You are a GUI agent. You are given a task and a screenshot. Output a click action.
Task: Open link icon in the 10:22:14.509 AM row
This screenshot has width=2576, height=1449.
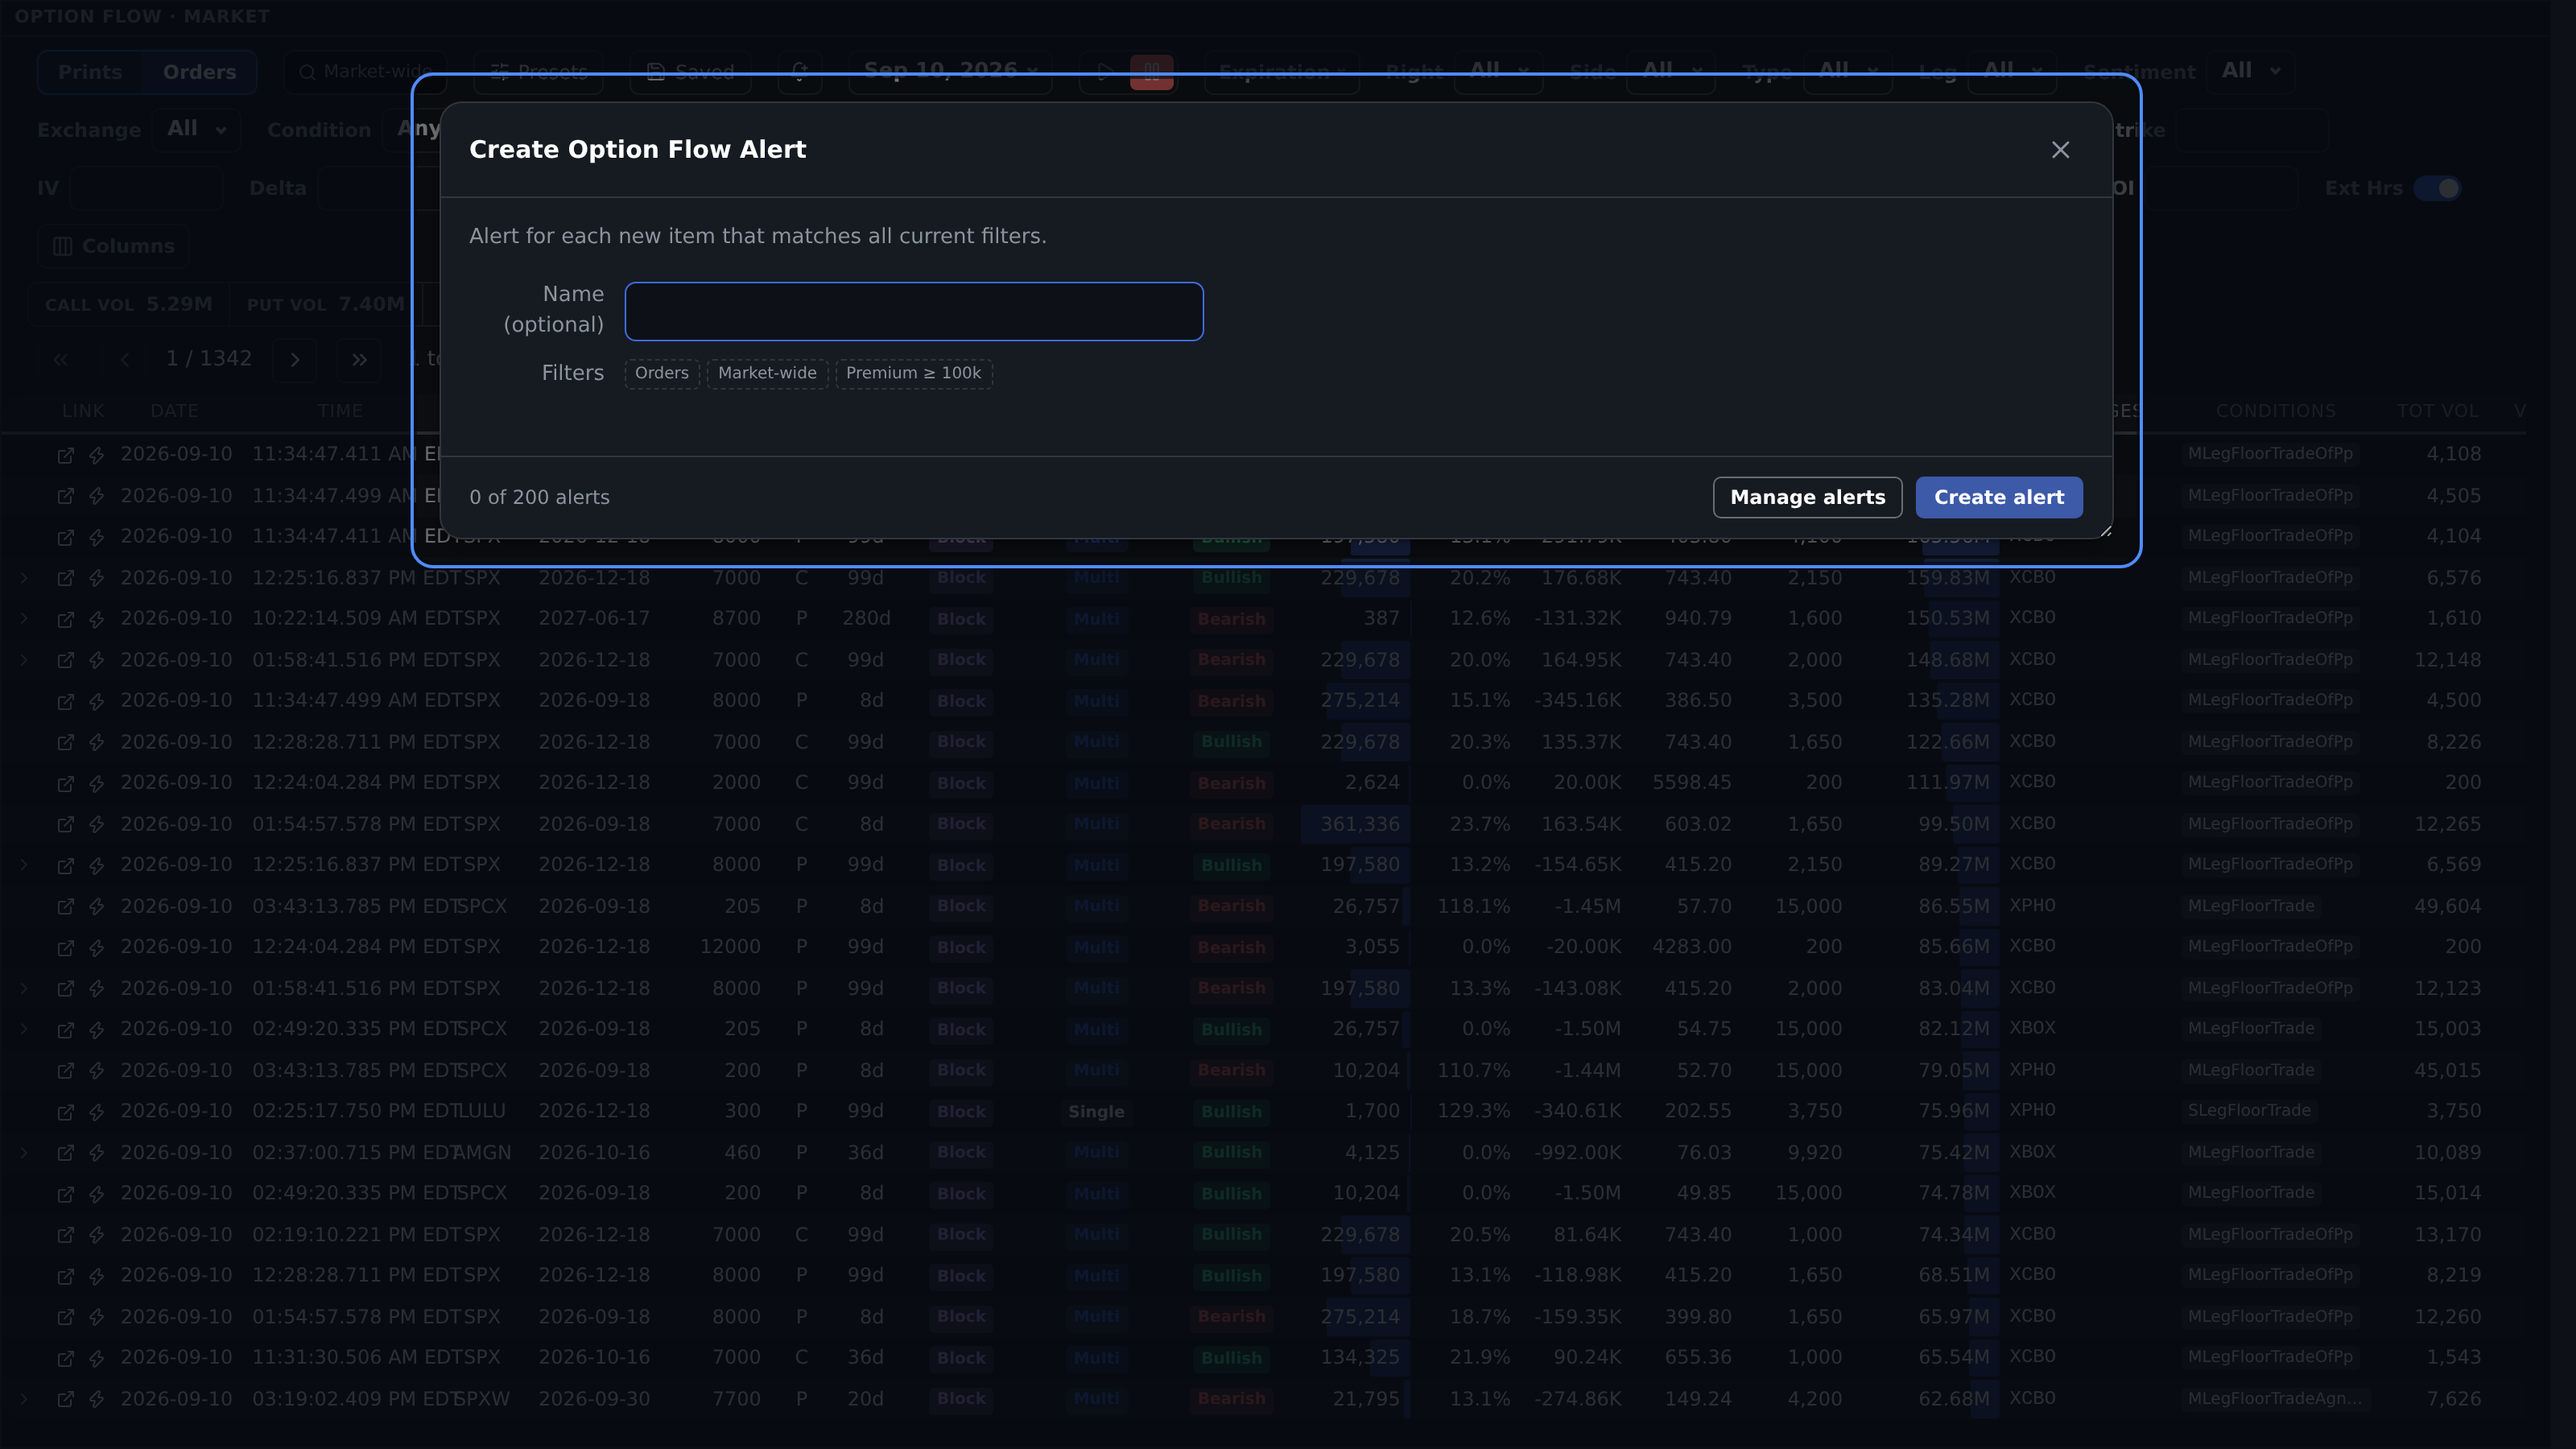pos(65,619)
